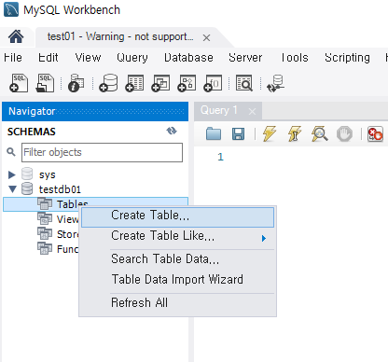Close the test01 connection tab

[x=206, y=38]
